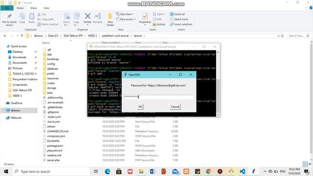The height and width of the screenshot is (176, 313).
Task: Click Paste shortcut in ribbon
Action: [48, 24]
